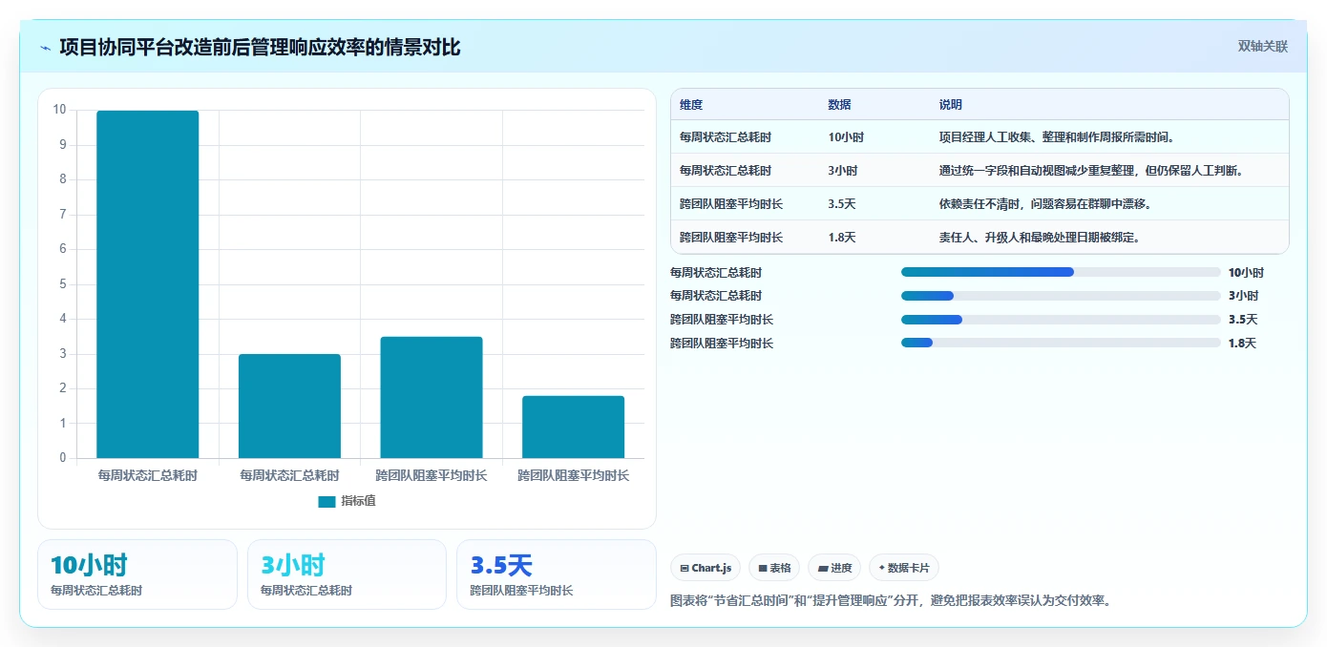Viewport: 1327px width, 647px height.
Task: Click the title 项目协同平台改造前后管理响应效率的情景对比
Action: click(x=260, y=47)
